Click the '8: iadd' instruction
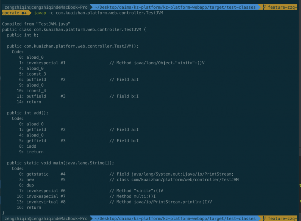Image resolution: width=301 pixels, height=221 pixels. pos(28,146)
